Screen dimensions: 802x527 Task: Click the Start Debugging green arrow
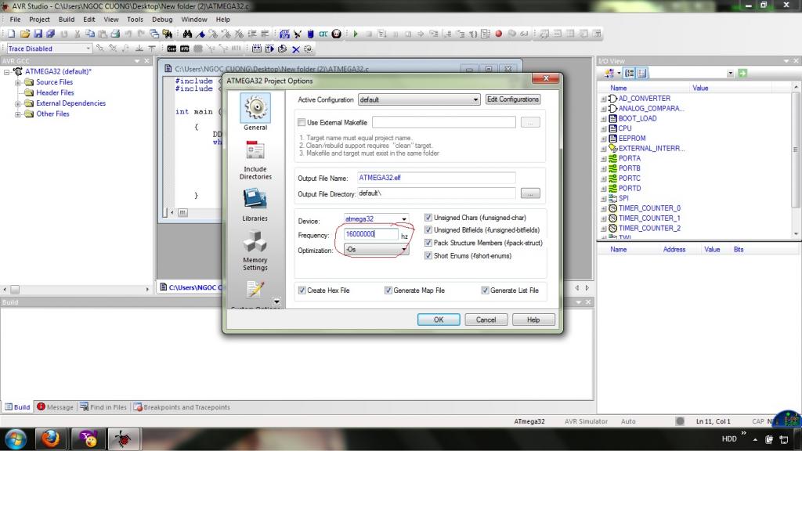[356, 34]
